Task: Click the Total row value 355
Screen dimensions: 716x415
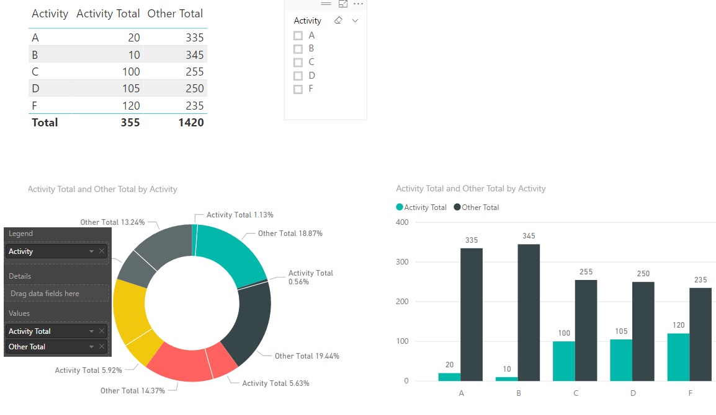Action: point(130,122)
